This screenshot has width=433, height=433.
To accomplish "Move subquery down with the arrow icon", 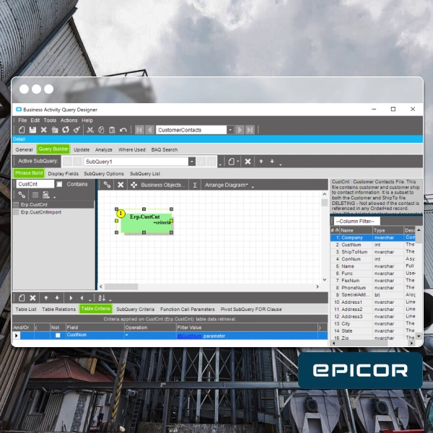I will pyautogui.click(x=272, y=161).
